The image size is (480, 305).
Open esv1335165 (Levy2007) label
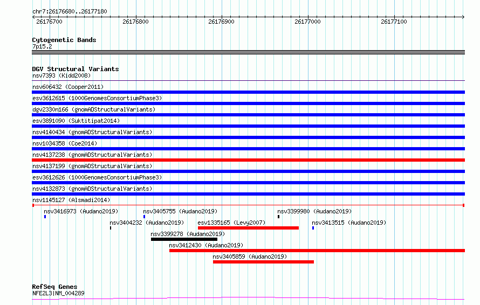(x=231, y=223)
